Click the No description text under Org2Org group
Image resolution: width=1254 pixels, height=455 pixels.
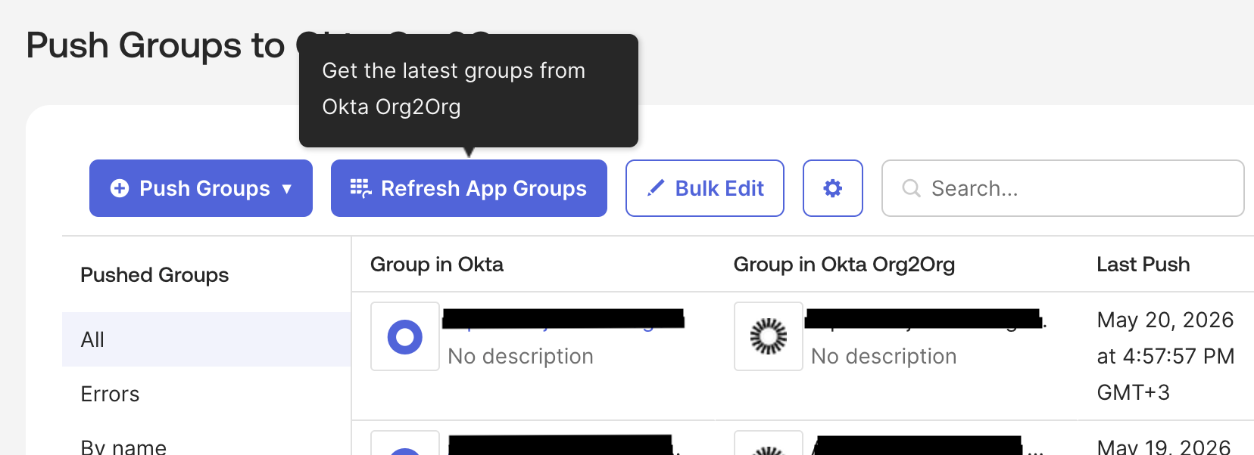tap(884, 356)
